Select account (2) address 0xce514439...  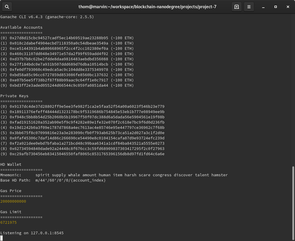(59, 48)
